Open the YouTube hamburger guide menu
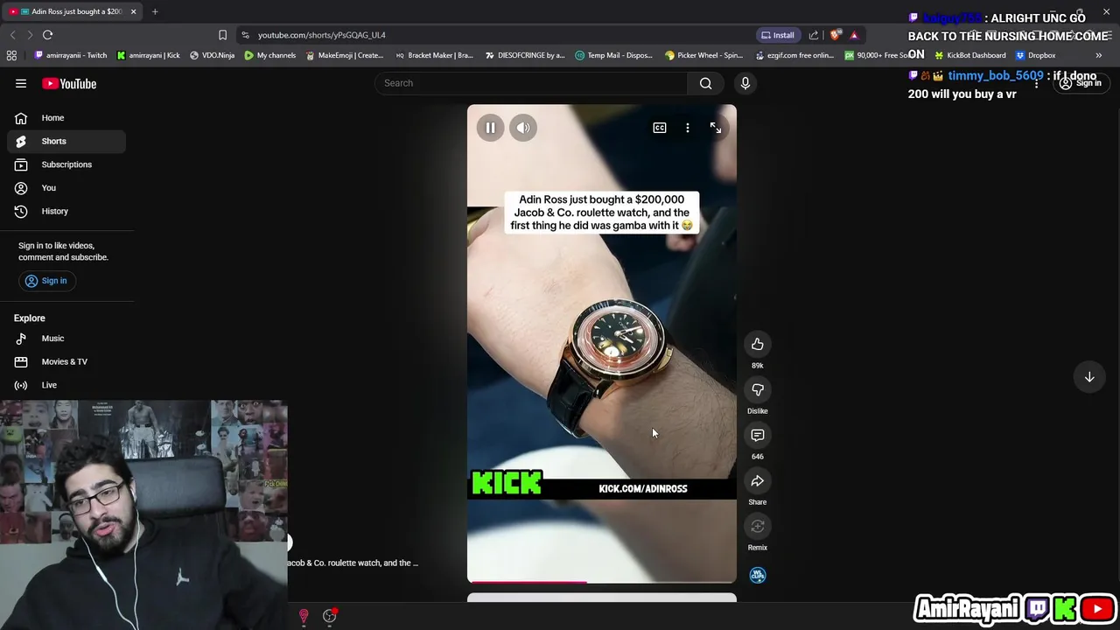The image size is (1120, 630). 21,83
